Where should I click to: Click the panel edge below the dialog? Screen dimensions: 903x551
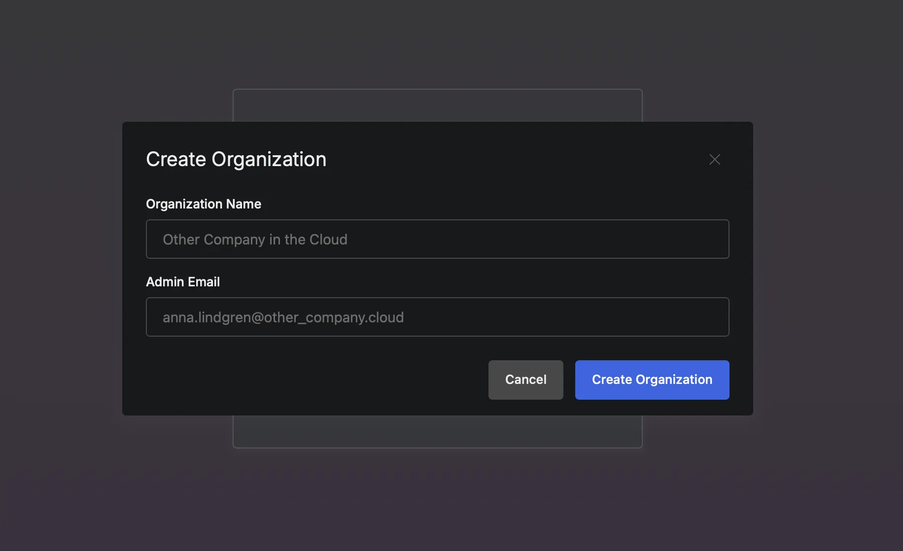(437, 431)
